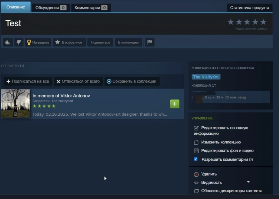Click the Поделиться share button

(100, 42)
